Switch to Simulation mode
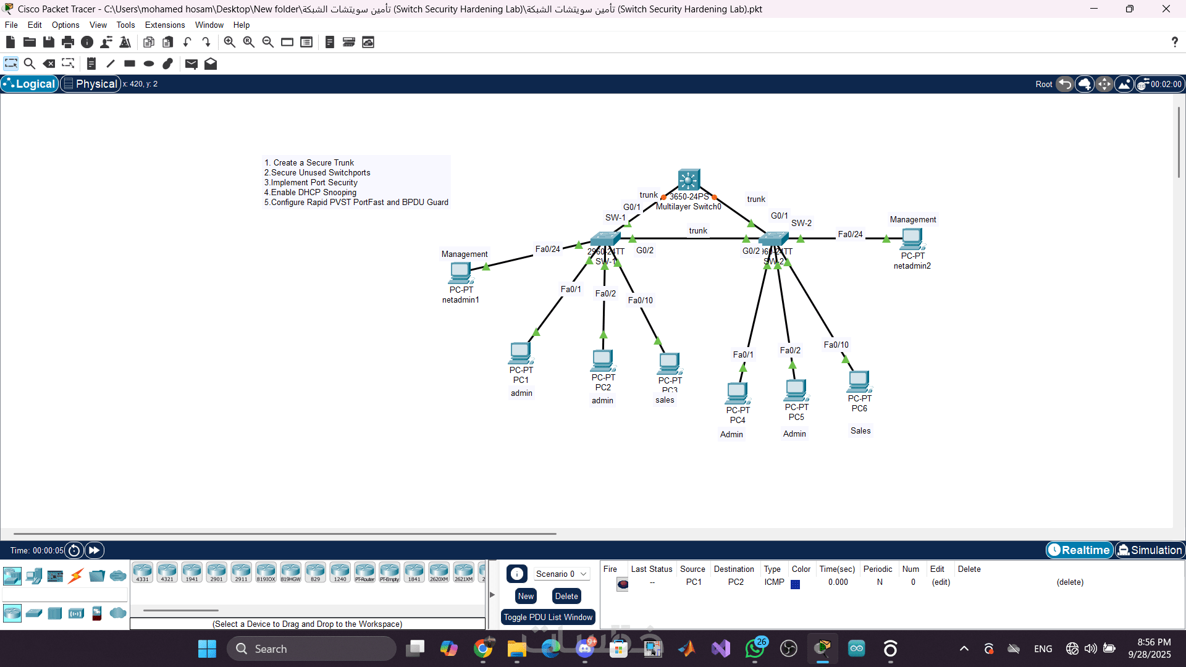The width and height of the screenshot is (1186, 667). 1150,550
